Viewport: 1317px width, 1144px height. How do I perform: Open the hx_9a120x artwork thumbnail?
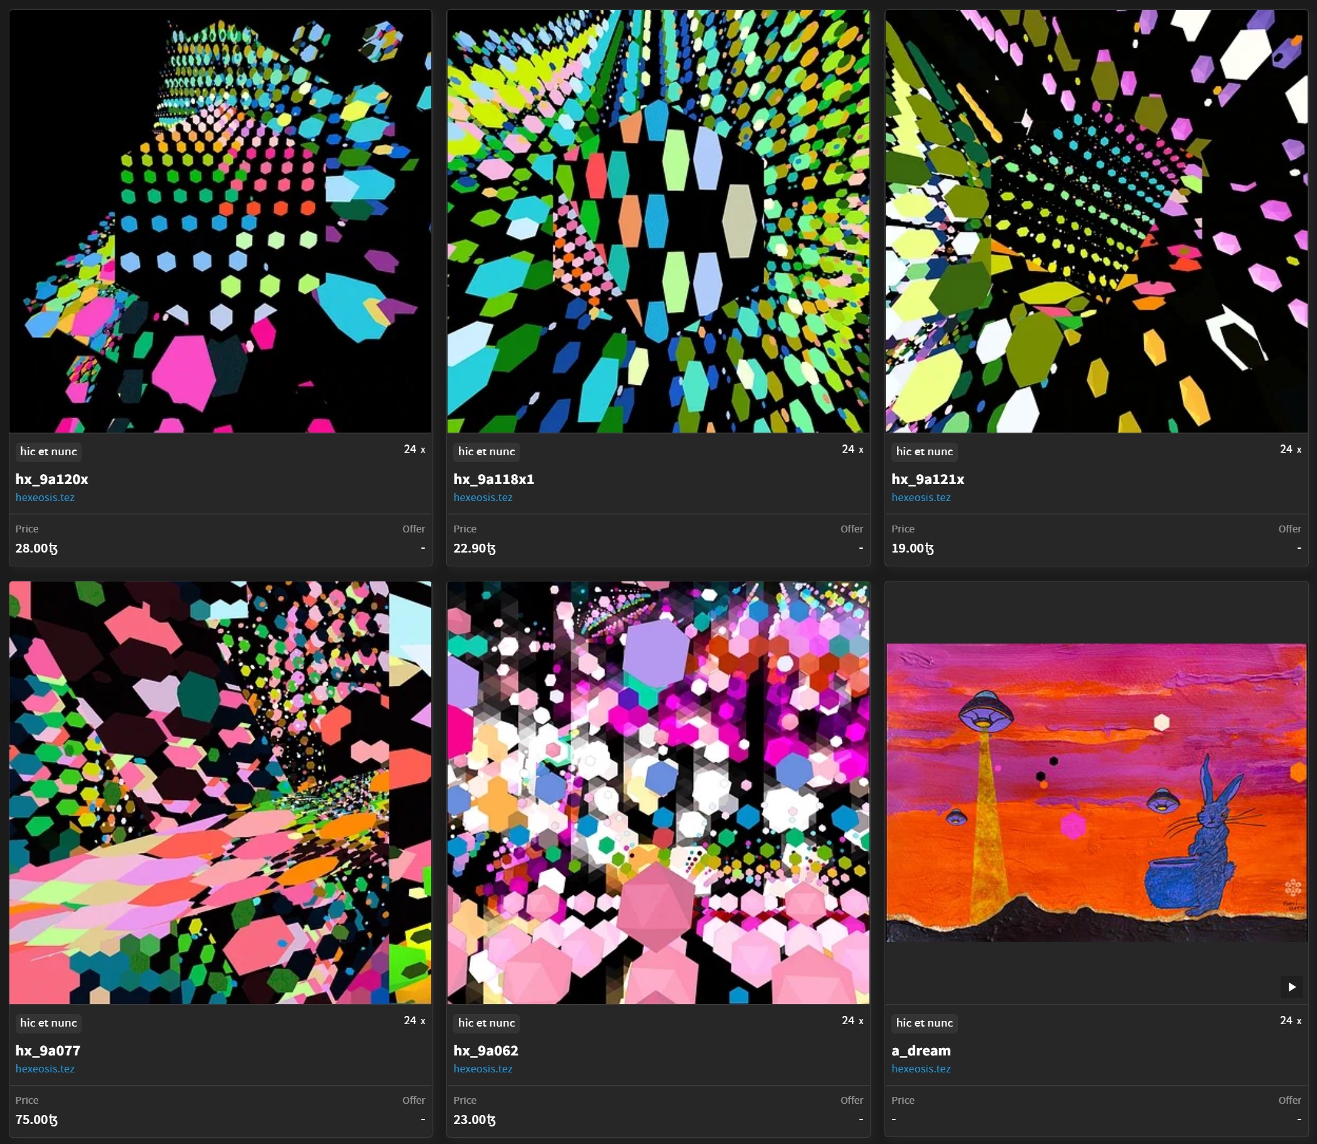coord(220,221)
